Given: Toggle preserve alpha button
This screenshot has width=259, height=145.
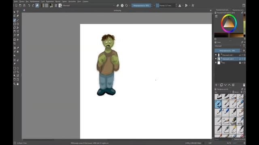Looking at the screenshot, I should (122, 5).
